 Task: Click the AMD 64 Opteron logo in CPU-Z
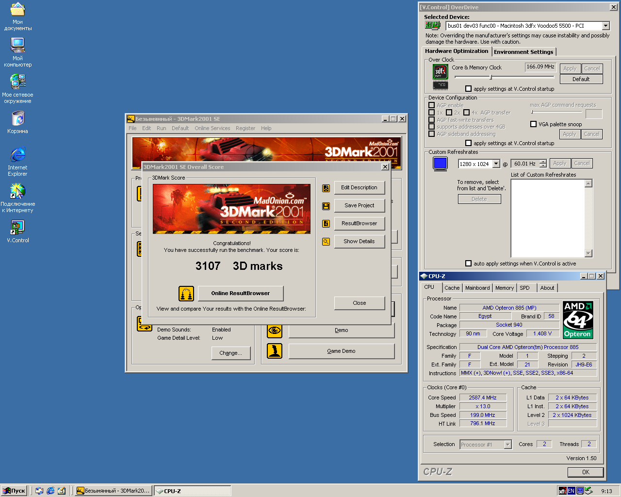coord(578,320)
